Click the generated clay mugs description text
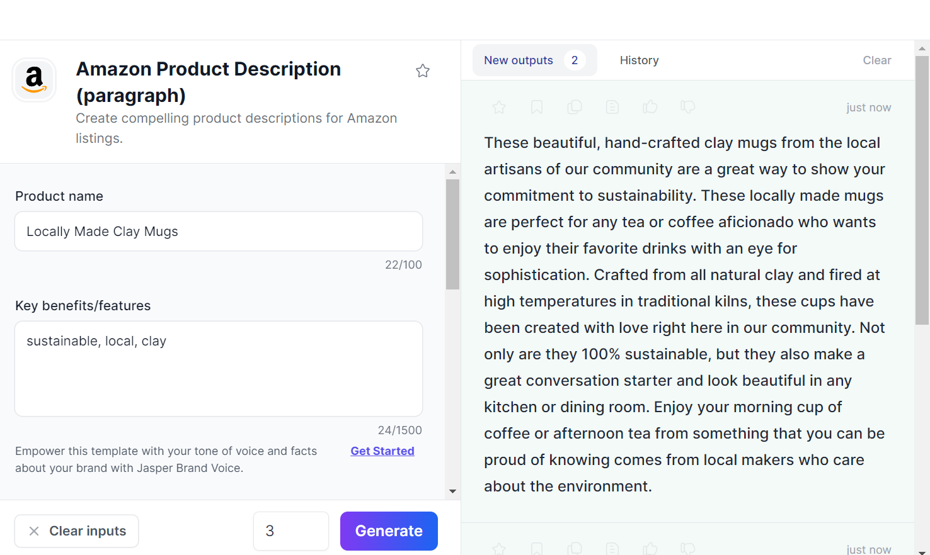The image size is (930, 555). (685, 315)
